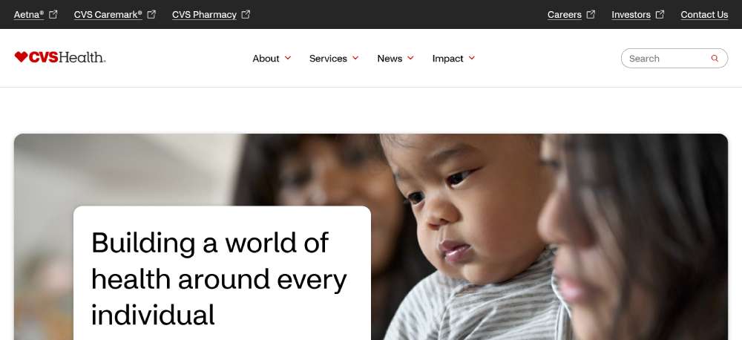Click the red magnifying glass search icon
The width and height of the screenshot is (742, 340).
click(x=715, y=58)
